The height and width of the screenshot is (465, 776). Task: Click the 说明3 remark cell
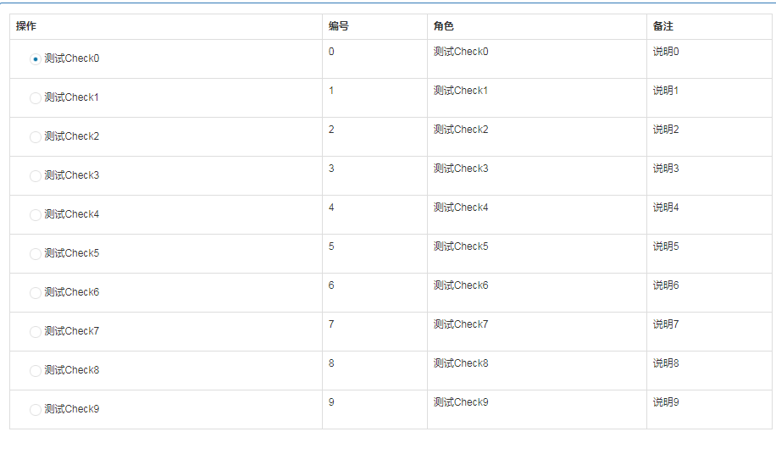[709, 176]
